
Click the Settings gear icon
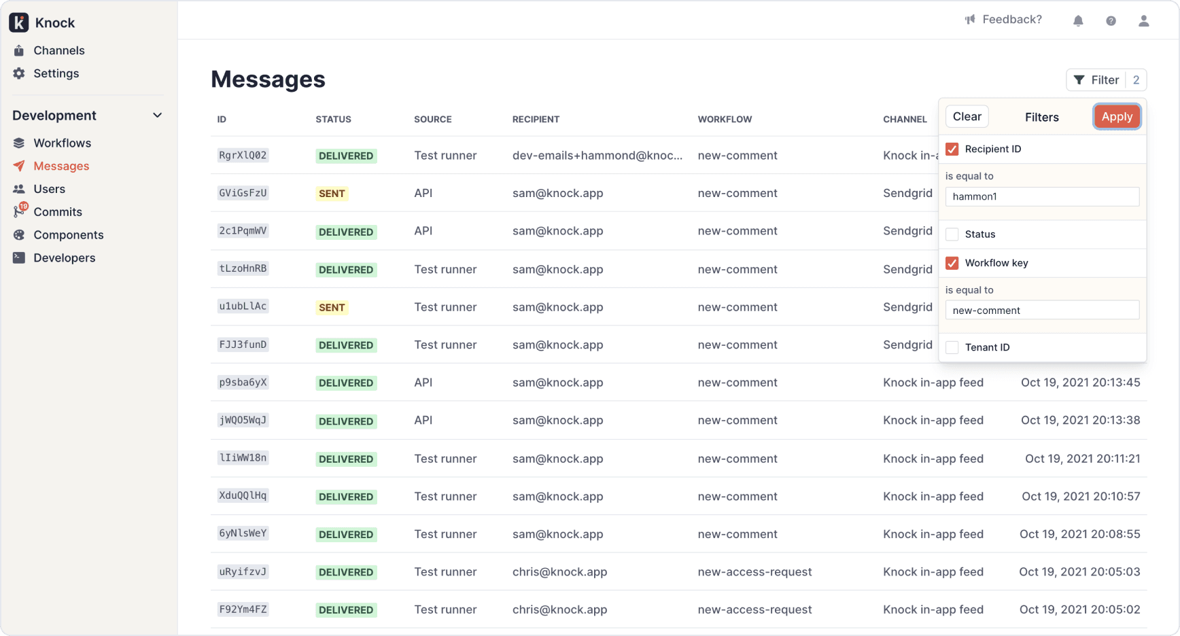(19, 73)
